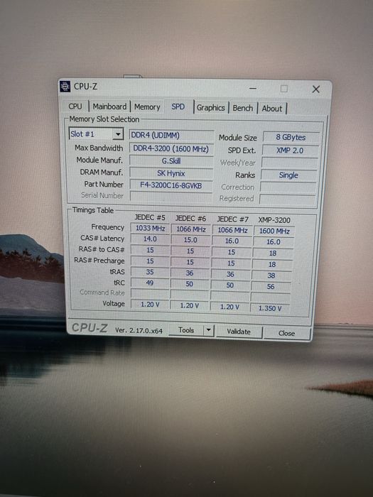This screenshot has width=373, height=497.
Task: Click the Close button at bottom
Action: tap(287, 333)
